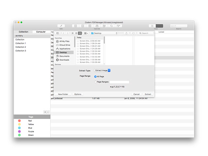This screenshot has width=208, height=156.
Task: Click the share icon in file dialog
Action: pos(126,33)
